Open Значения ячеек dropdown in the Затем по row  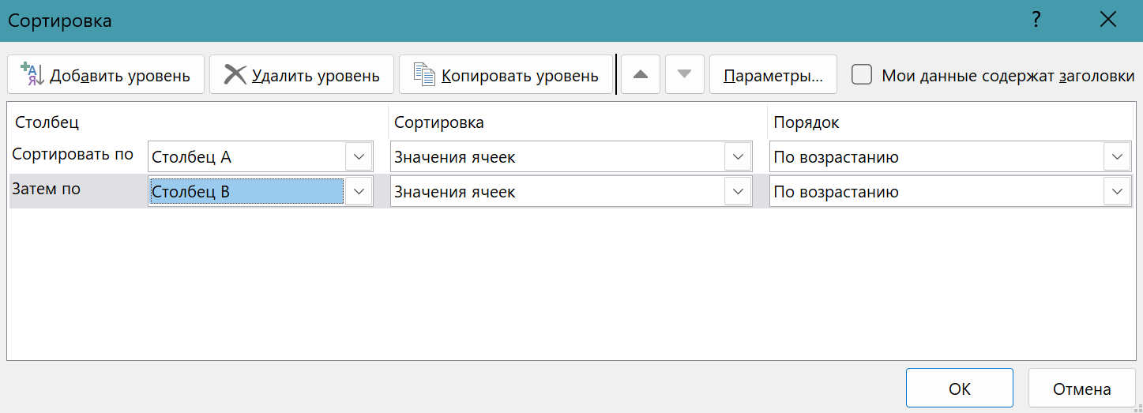point(737,191)
